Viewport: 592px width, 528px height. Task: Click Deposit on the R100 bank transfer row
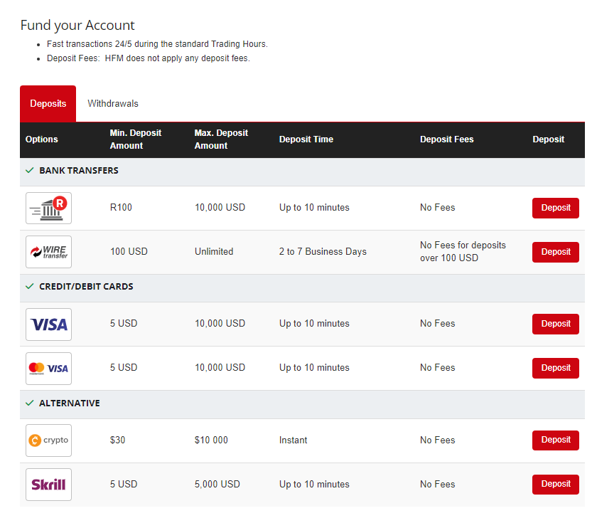tap(555, 208)
